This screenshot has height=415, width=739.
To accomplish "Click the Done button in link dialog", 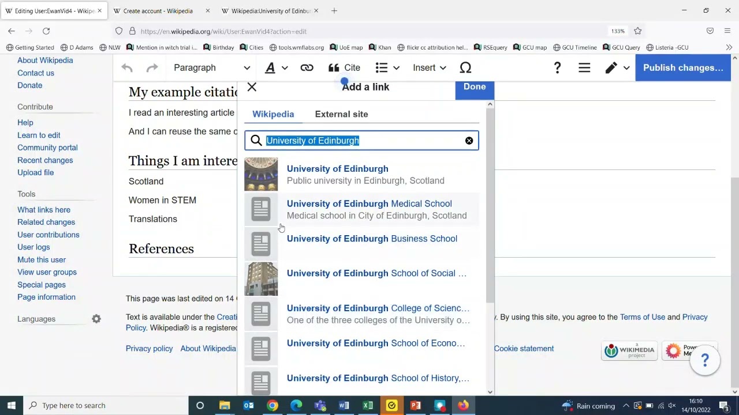I will coord(474,87).
